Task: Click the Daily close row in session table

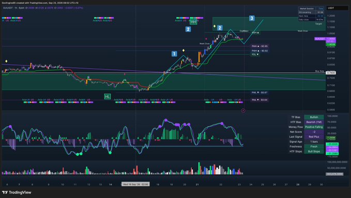Action: tap(311, 20)
